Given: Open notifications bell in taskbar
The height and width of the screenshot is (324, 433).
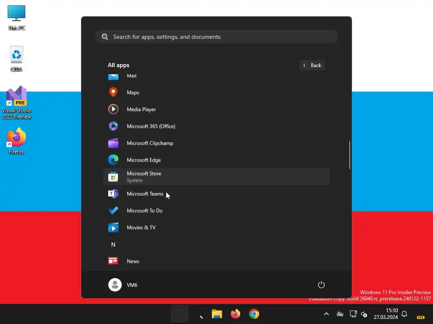Looking at the screenshot, I should click(404, 314).
